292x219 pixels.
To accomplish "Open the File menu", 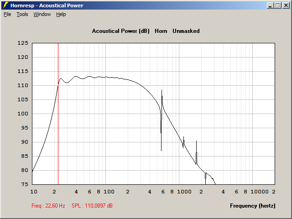I will pyautogui.click(x=7, y=14).
